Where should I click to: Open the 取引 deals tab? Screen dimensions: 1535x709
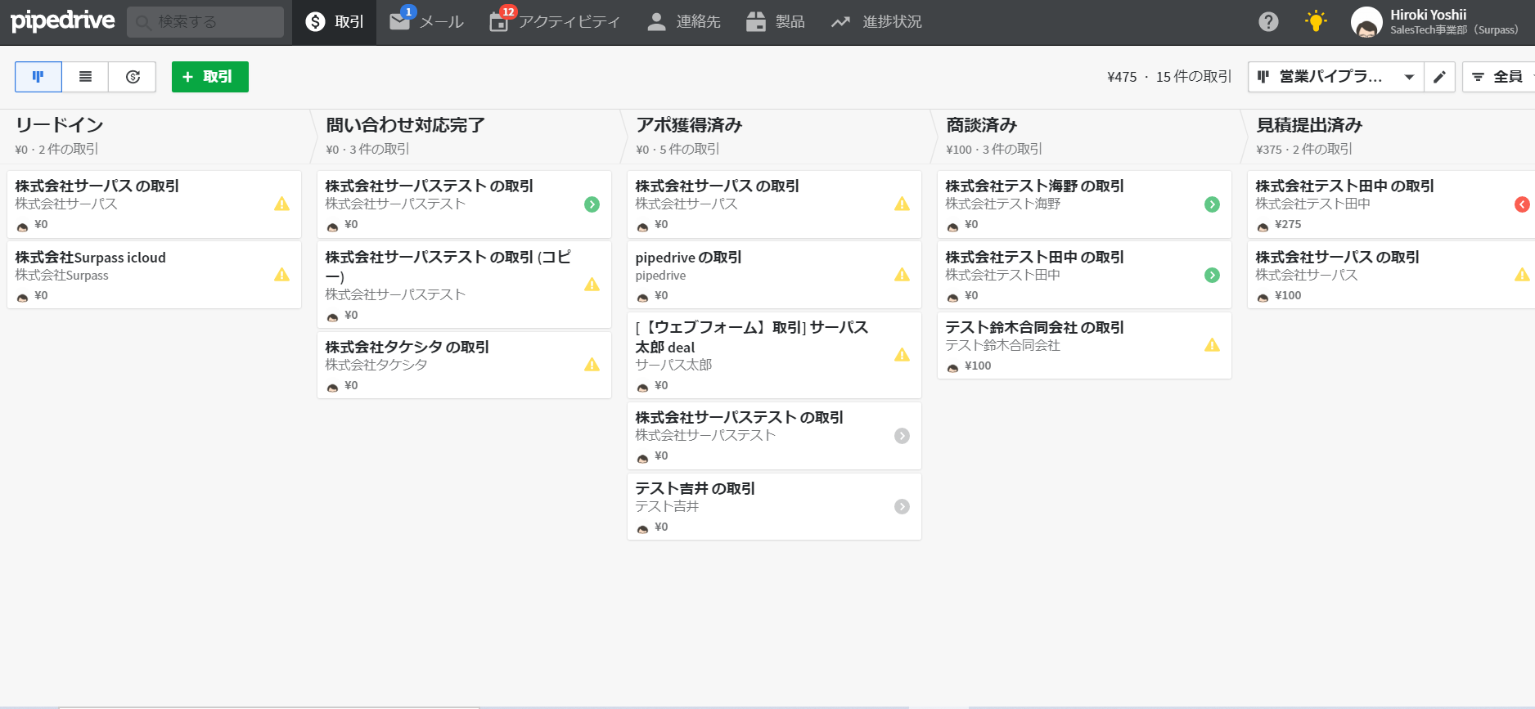pos(334,22)
